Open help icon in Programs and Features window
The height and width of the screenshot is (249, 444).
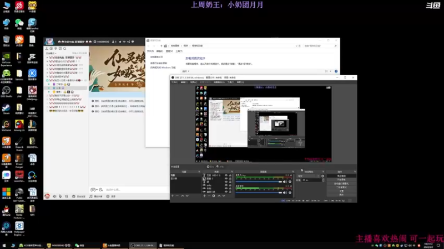336,71
